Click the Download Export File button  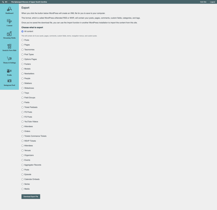point(31,196)
